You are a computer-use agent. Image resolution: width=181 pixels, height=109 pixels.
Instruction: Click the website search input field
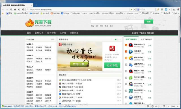[118, 22]
